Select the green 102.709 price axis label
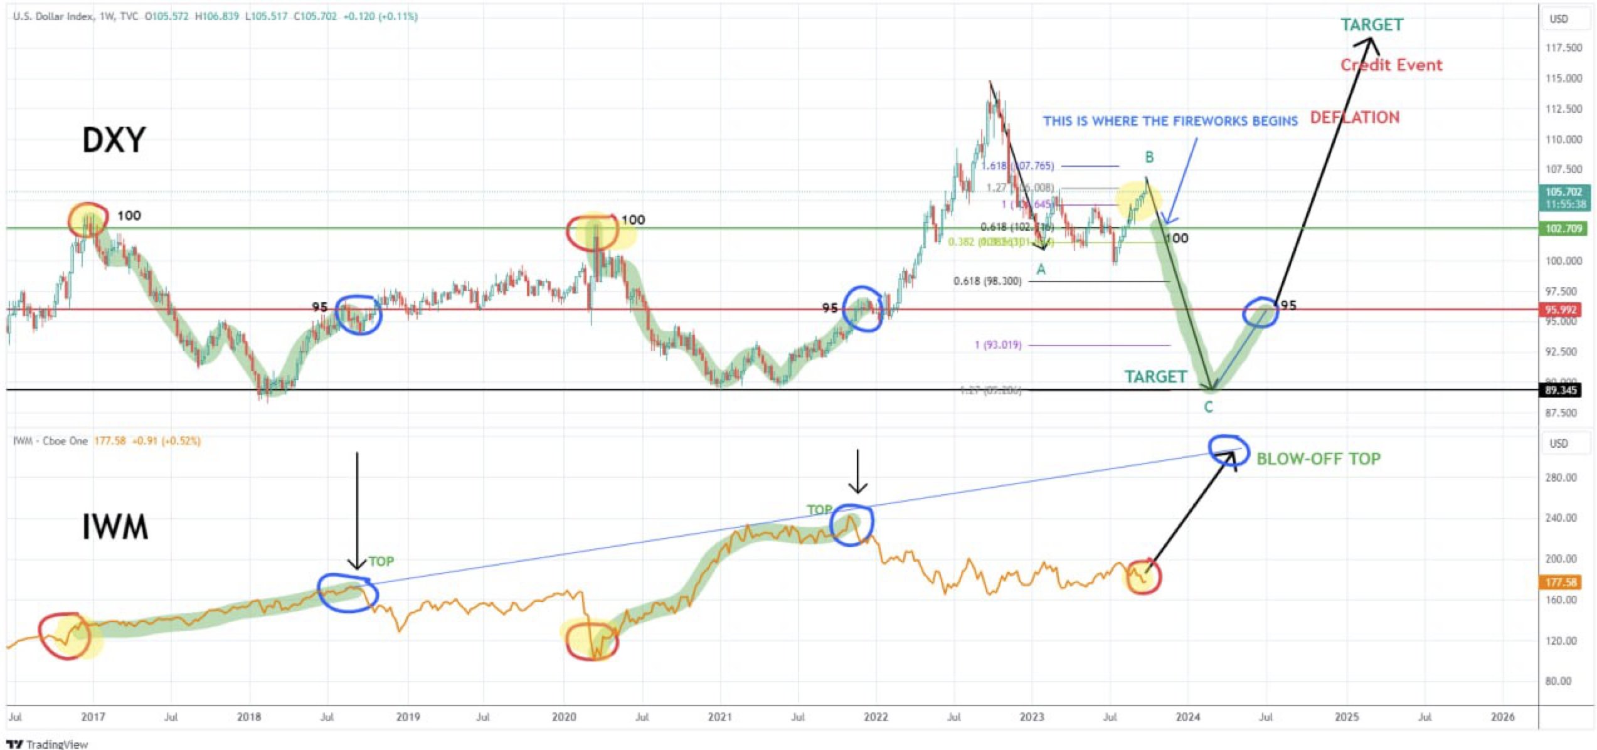The image size is (1597, 750). 1563,228
